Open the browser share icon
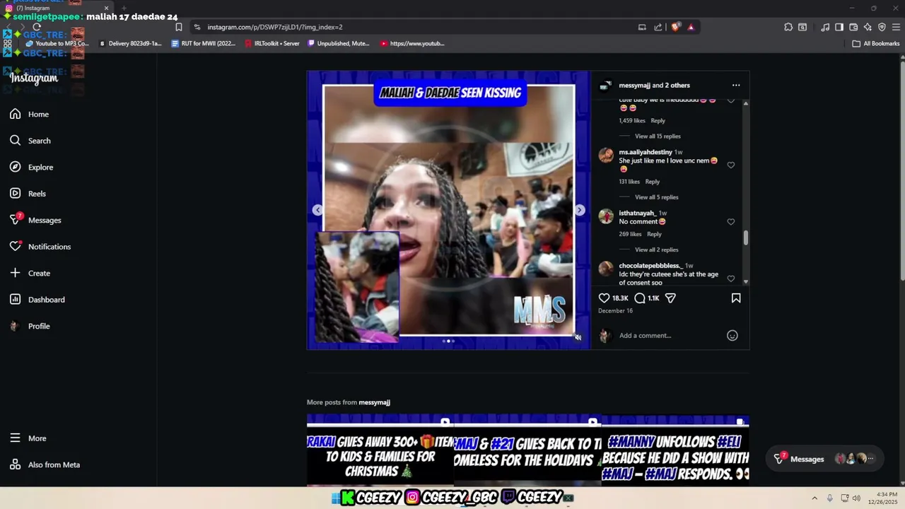 tap(658, 27)
